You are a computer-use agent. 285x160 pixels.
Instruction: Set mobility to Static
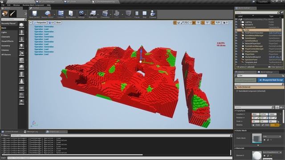click(x=256, y=125)
